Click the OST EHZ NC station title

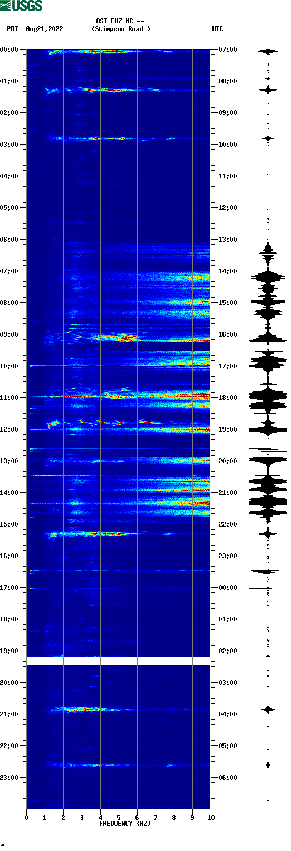[x=120, y=21]
